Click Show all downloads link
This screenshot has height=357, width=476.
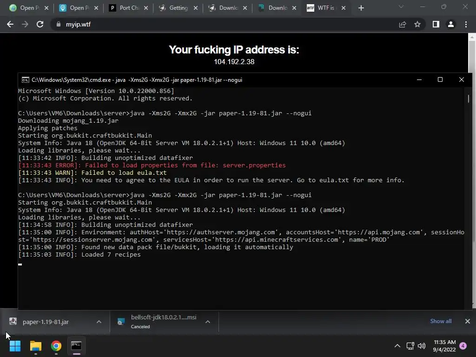coord(441,321)
